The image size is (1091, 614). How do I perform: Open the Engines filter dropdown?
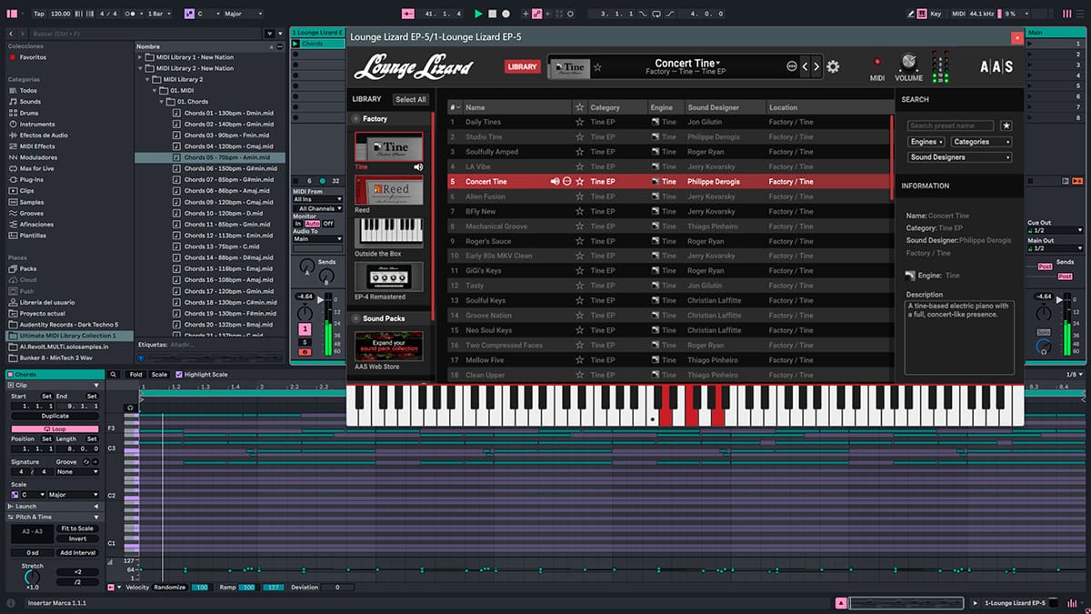pyautogui.click(x=926, y=142)
